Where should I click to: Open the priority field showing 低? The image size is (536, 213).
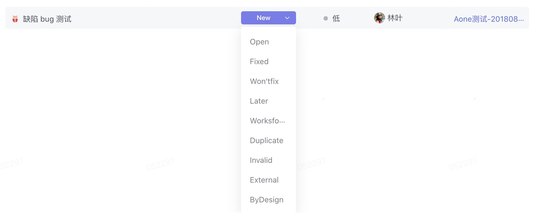coord(332,18)
